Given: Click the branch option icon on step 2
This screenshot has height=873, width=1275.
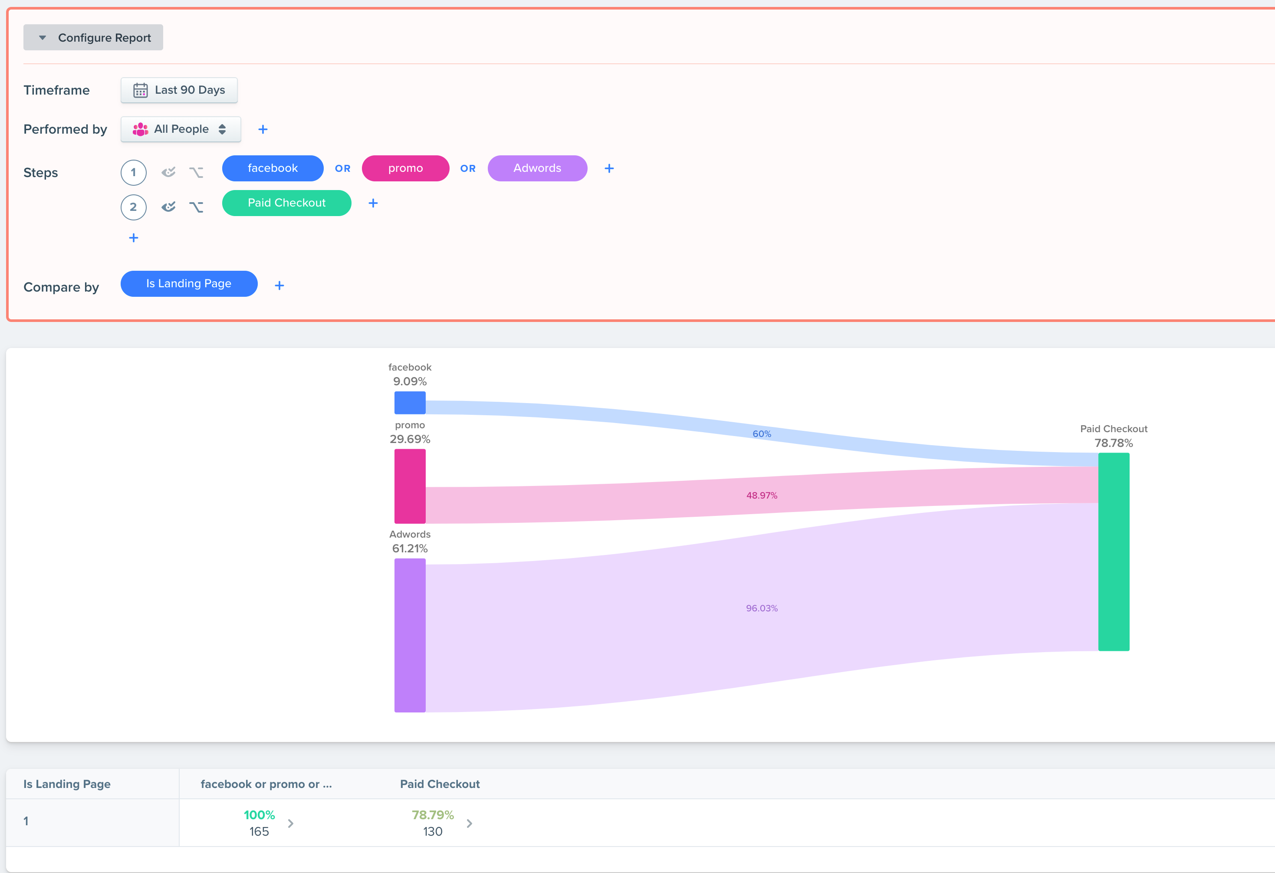Looking at the screenshot, I should (x=196, y=207).
